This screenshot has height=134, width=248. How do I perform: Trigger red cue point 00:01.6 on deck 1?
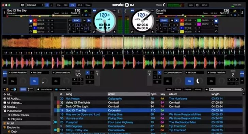(35, 20)
